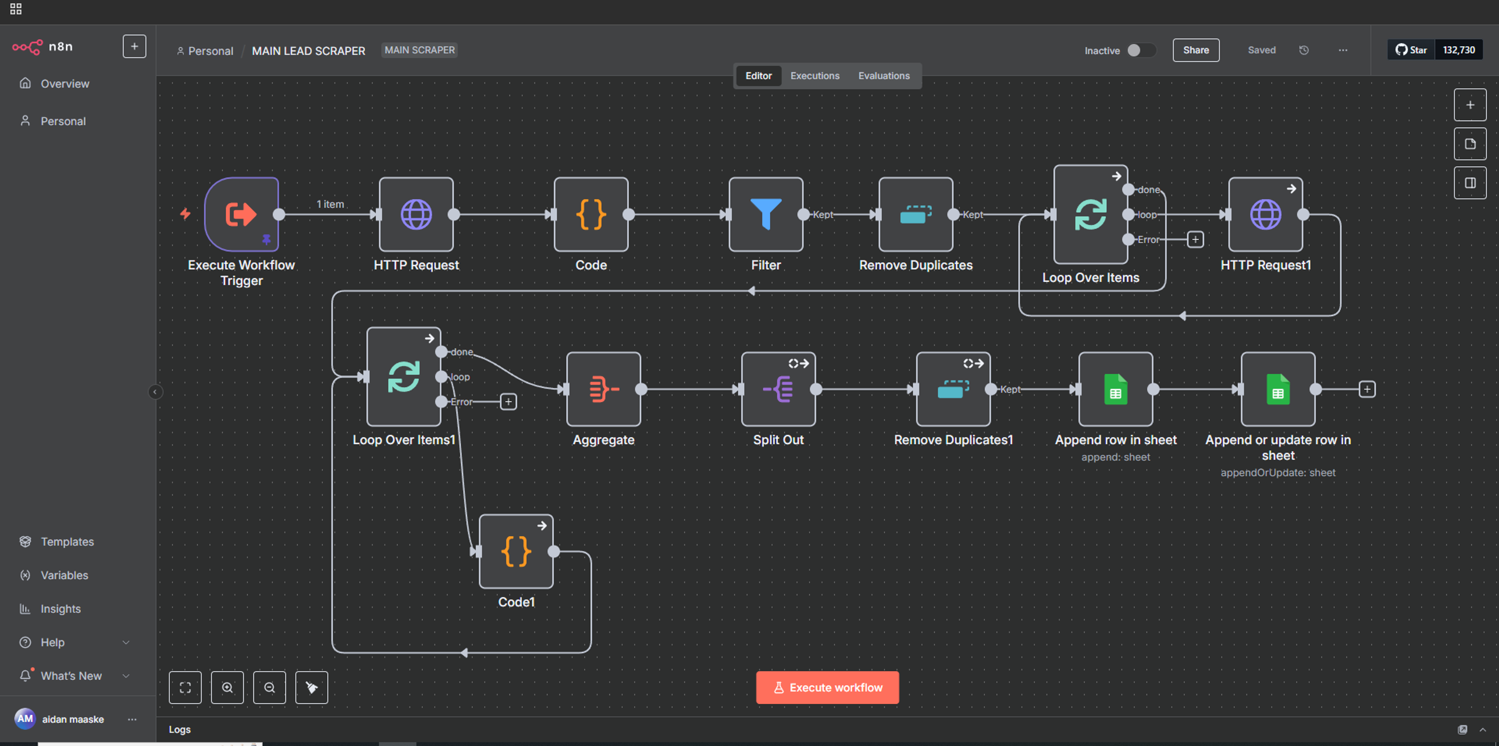The width and height of the screenshot is (1499, 746).
Task: Select the Aggregate node
Action: pos(603,389)
